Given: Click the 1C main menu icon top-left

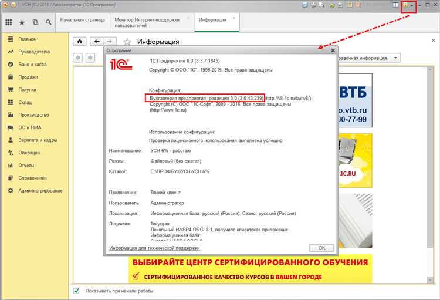Looking at the screenshot, I should pos(6,5).
